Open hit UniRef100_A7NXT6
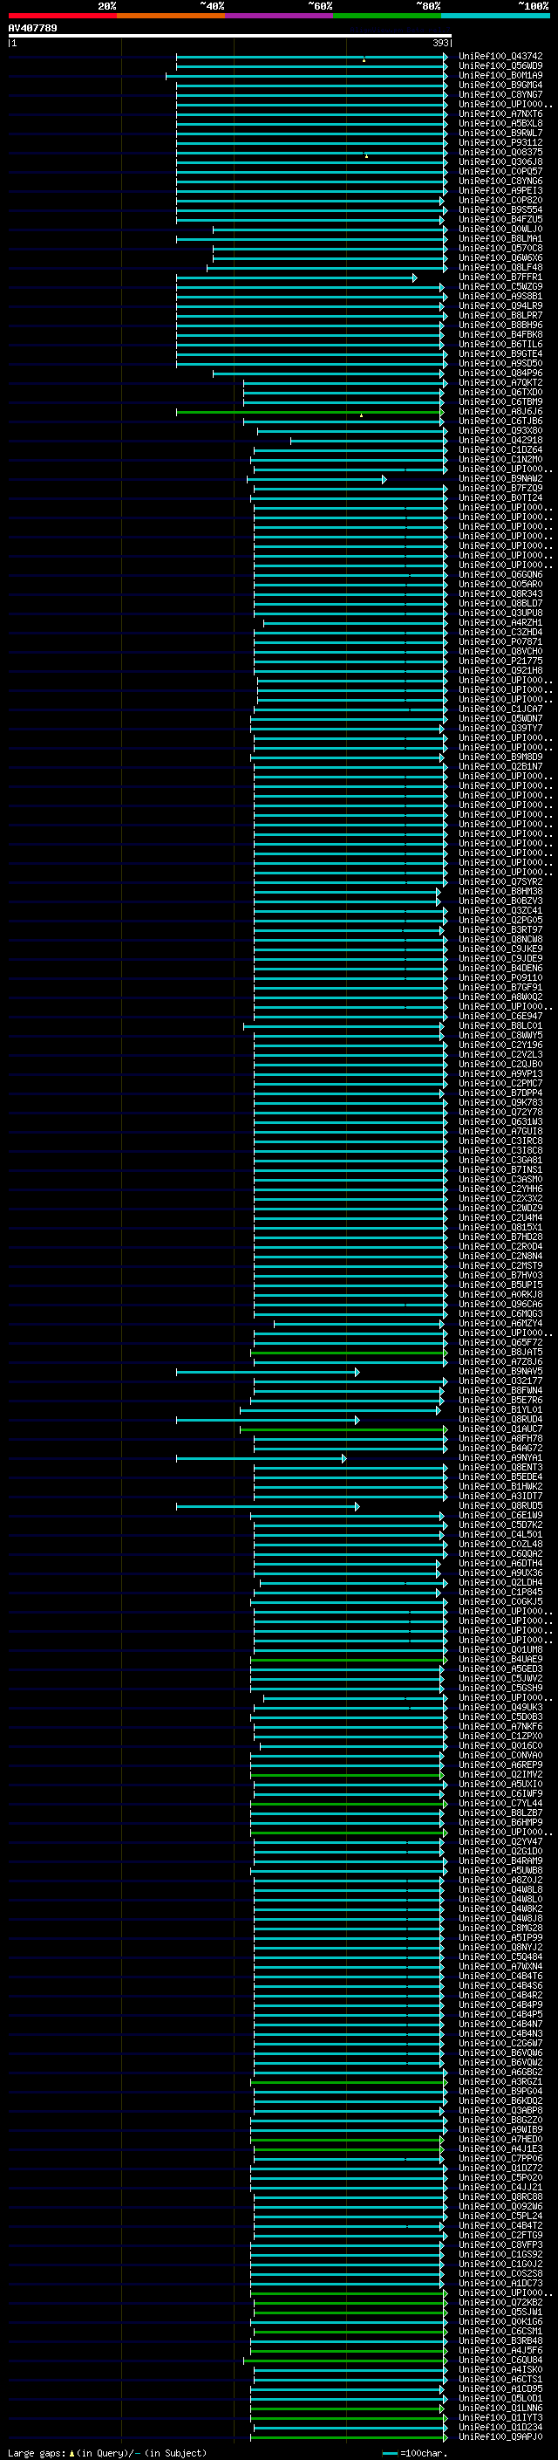This screenshot has height=2460, width=558. [500, 113]
